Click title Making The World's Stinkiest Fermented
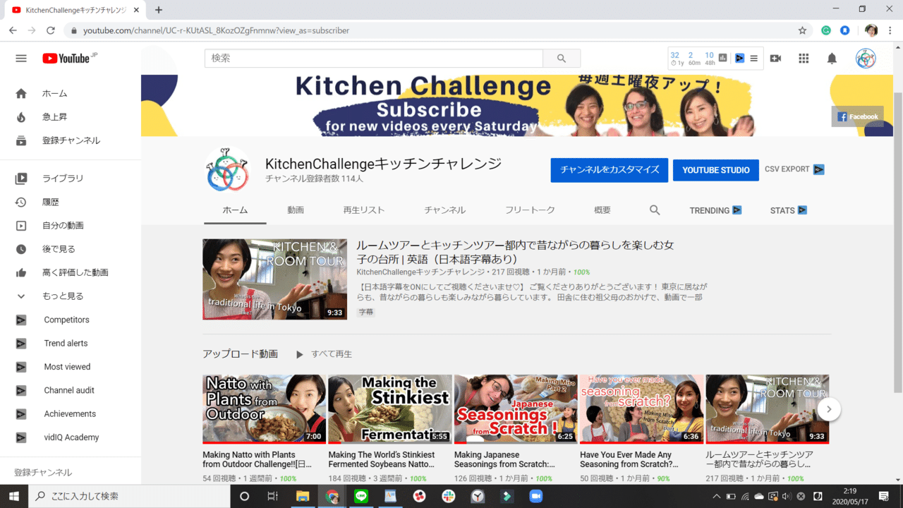Viewport: 903px width, 508px height. tap(382, 460)
